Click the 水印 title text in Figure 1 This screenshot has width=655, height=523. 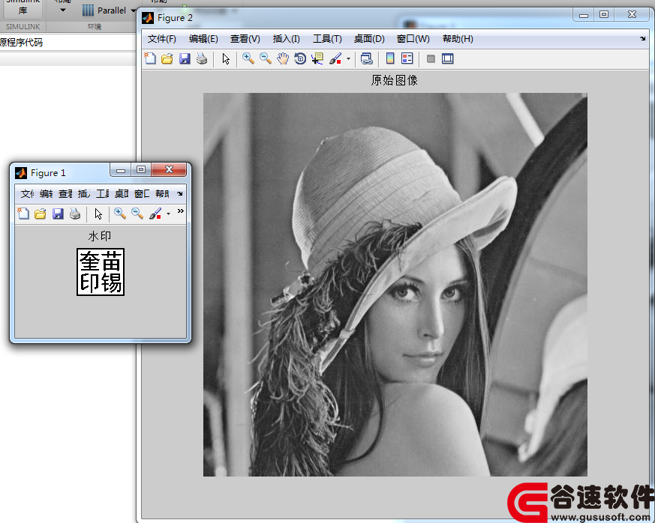point(100,236)
